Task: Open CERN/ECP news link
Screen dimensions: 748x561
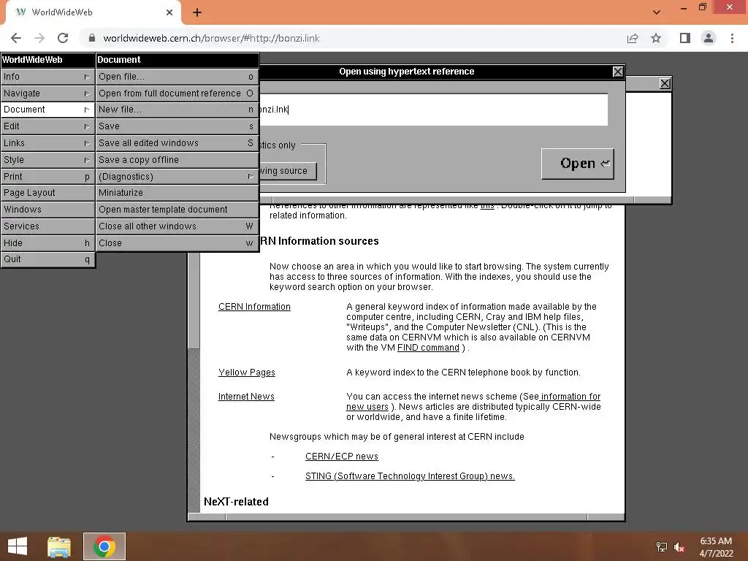Action: 342,457
